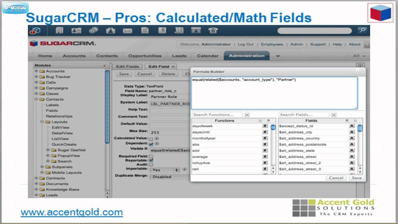Select EditView under Layouts

[60, 128]
